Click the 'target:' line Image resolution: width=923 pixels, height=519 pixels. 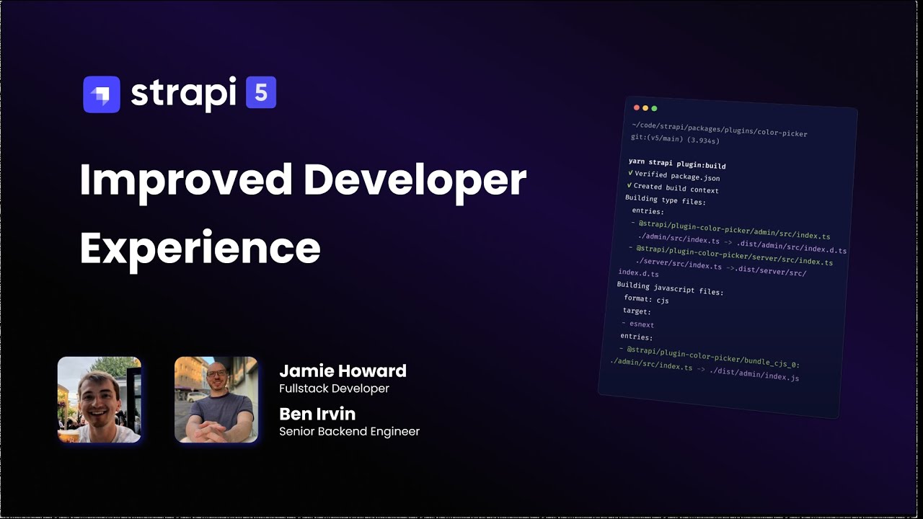tap(637, 311)
